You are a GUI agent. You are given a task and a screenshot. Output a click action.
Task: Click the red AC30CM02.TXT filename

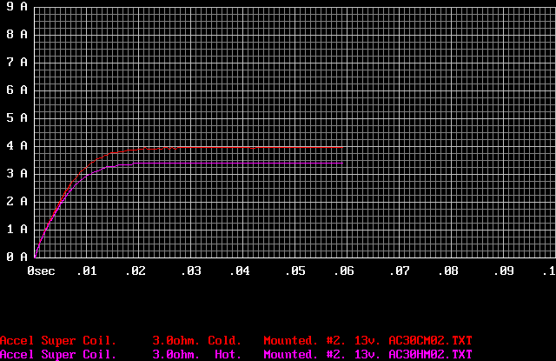[431, 341]
